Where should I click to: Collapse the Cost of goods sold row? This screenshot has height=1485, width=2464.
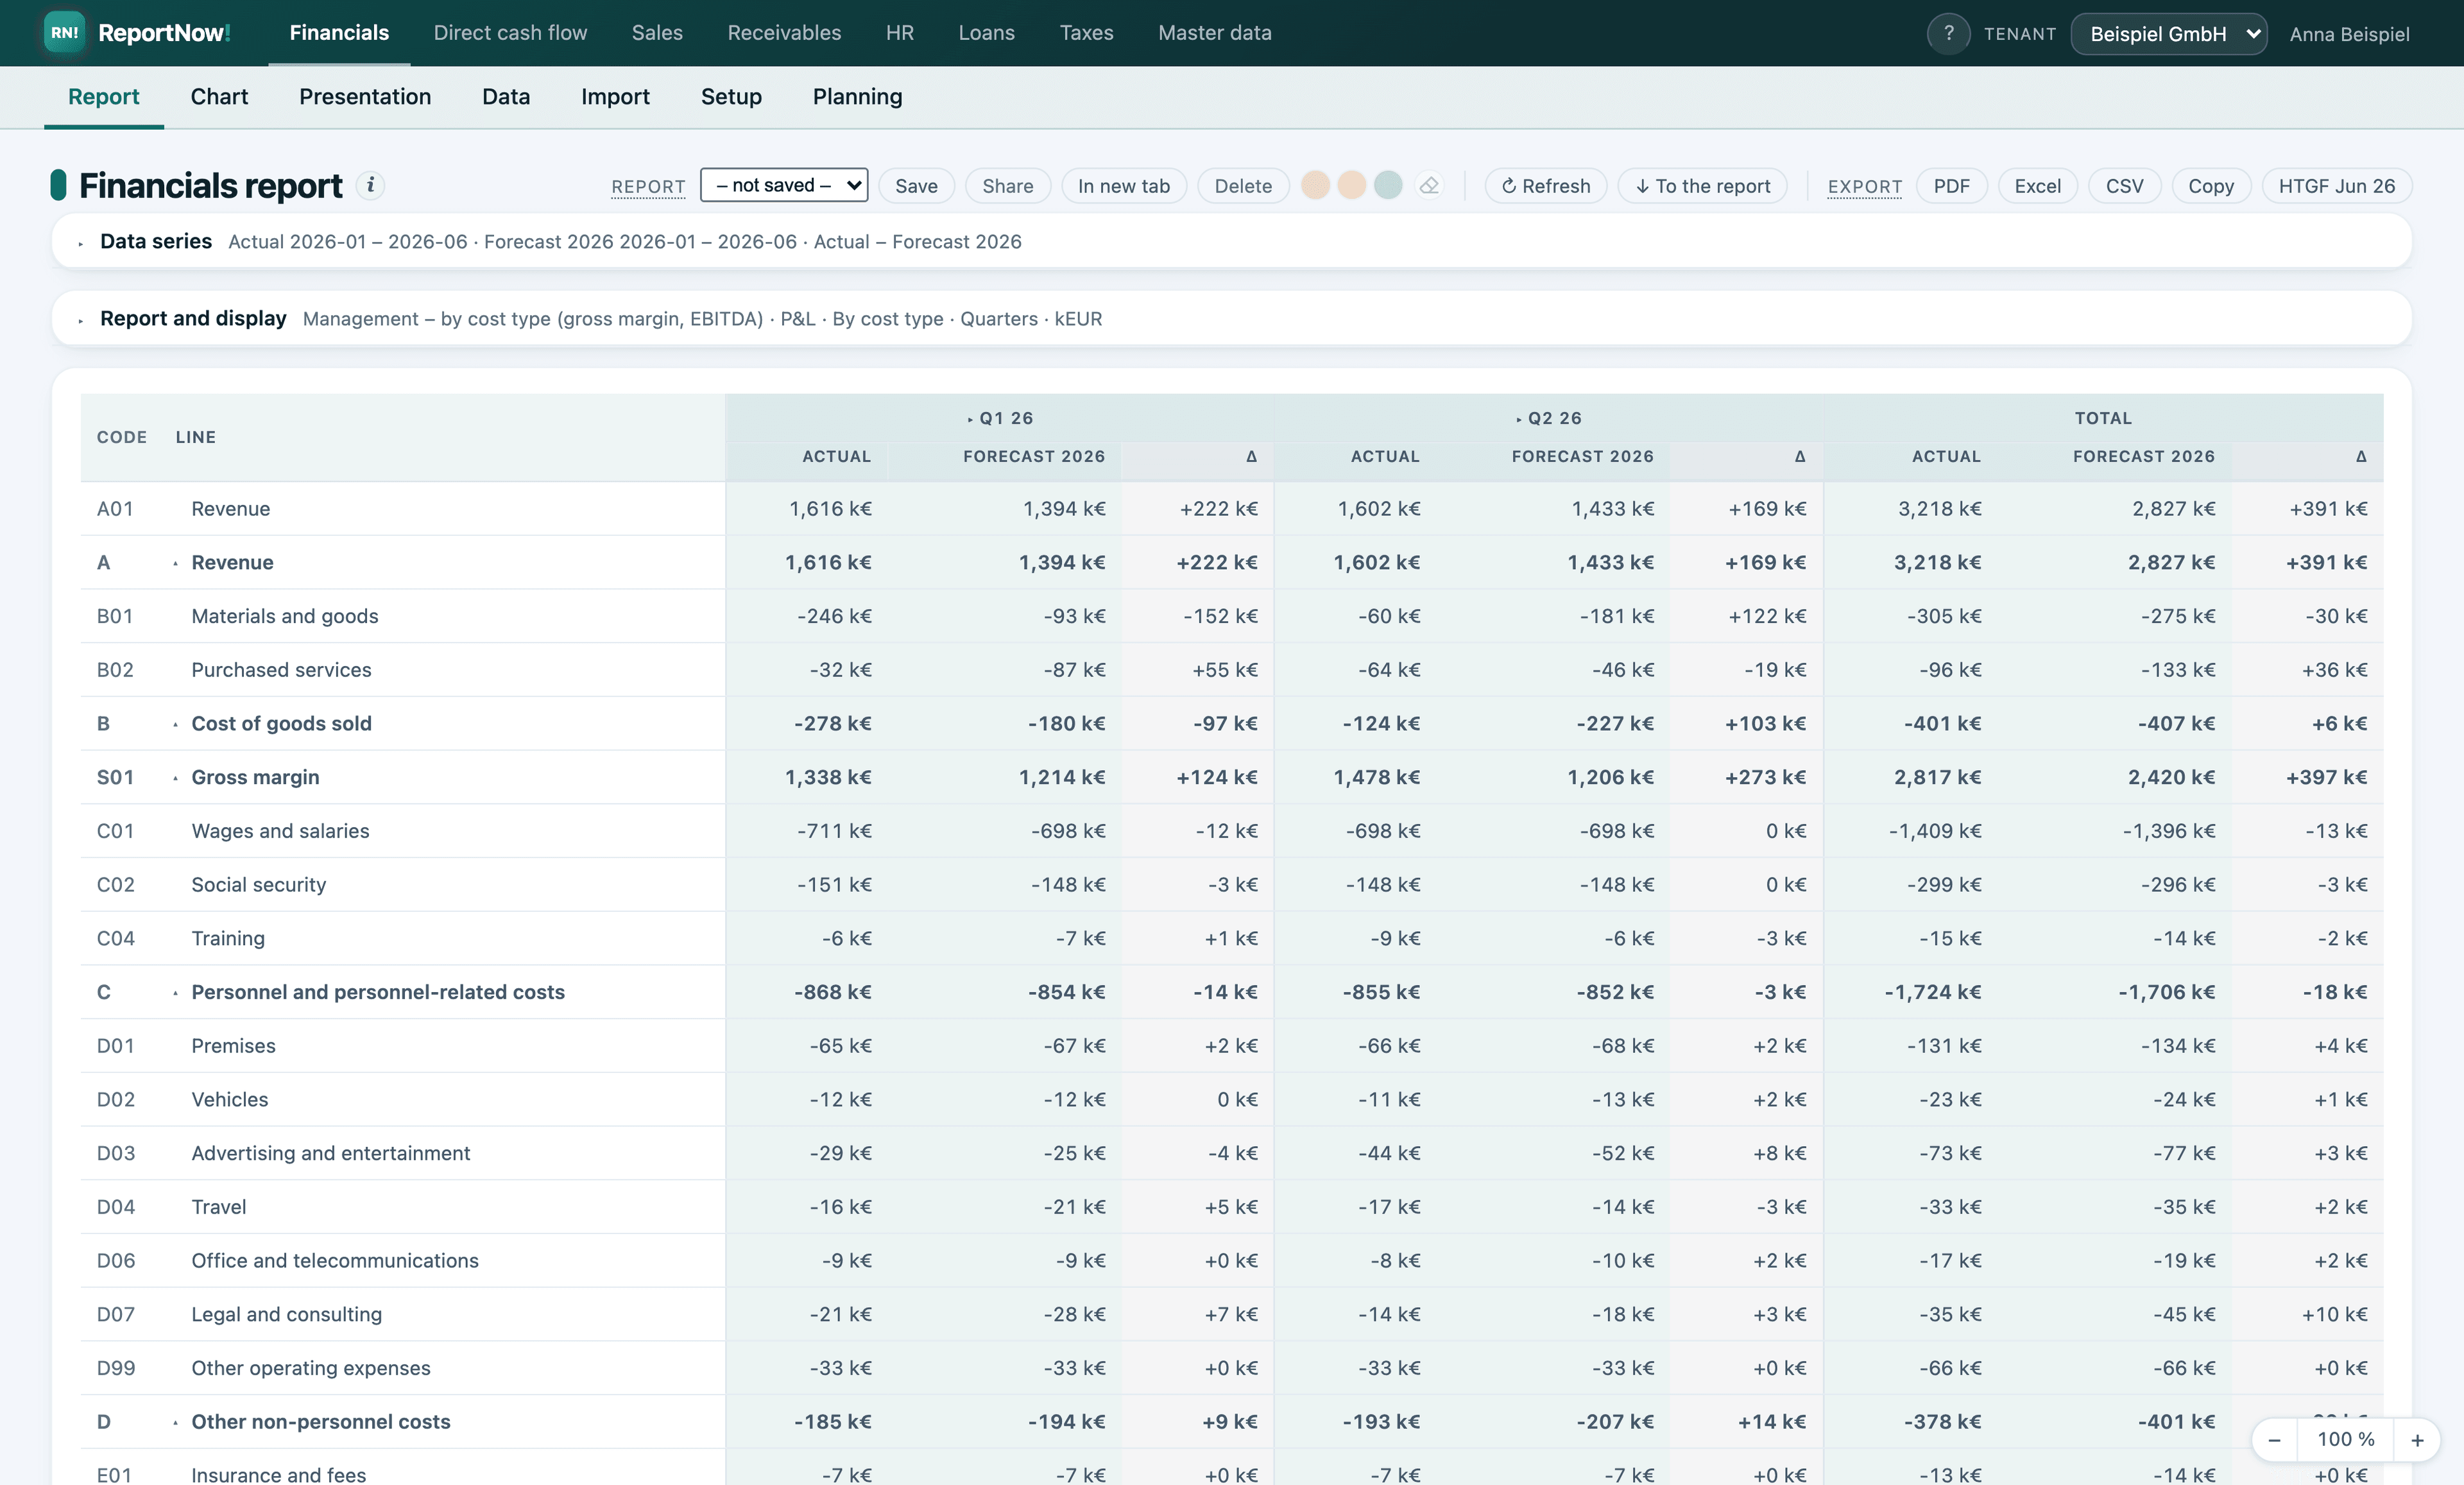[175, 724]
